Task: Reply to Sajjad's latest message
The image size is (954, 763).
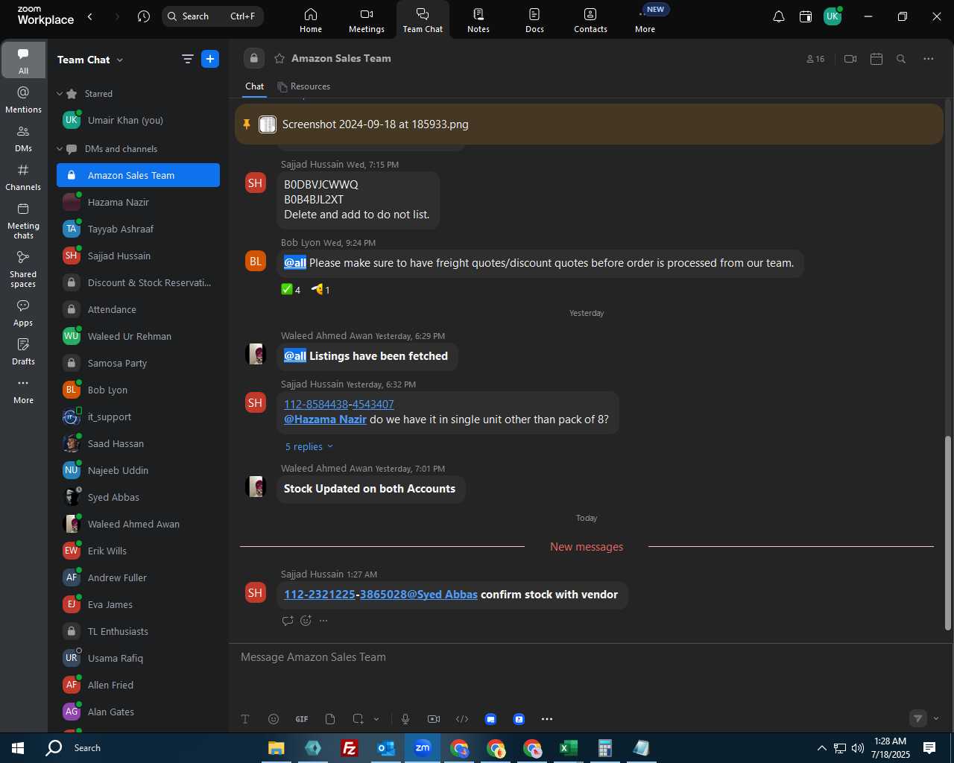Action: pos(288,621)
